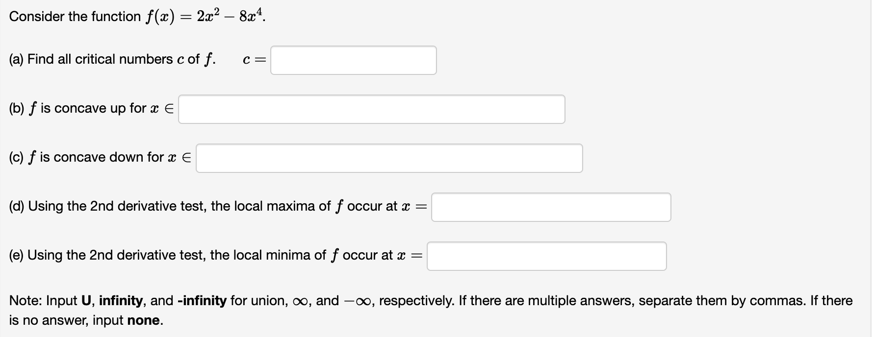The image size is (874, 337).
Task: Click the concave up answer box
Action: point(371,109)
